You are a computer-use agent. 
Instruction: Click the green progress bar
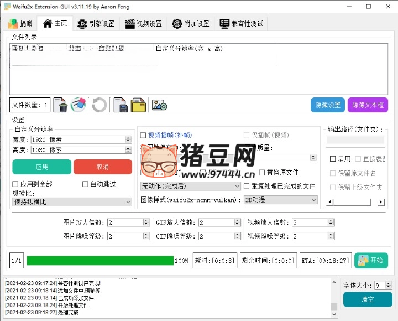100,261
